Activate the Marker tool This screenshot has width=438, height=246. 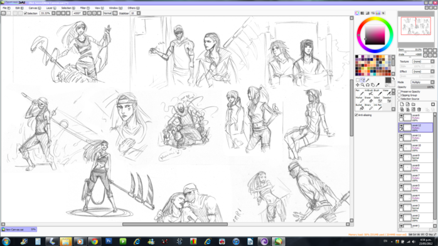(x=360, y=100)
